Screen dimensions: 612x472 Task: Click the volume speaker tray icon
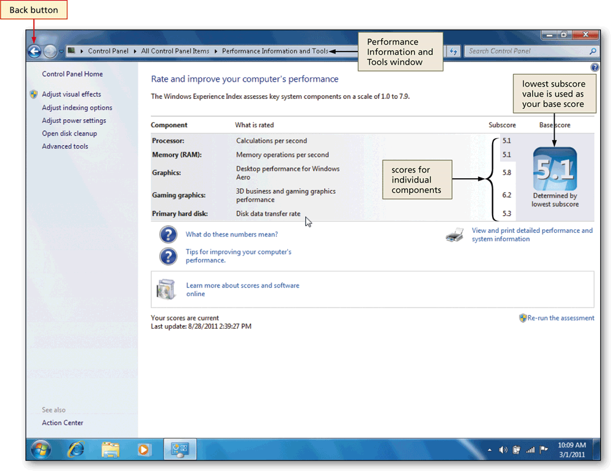503,450
